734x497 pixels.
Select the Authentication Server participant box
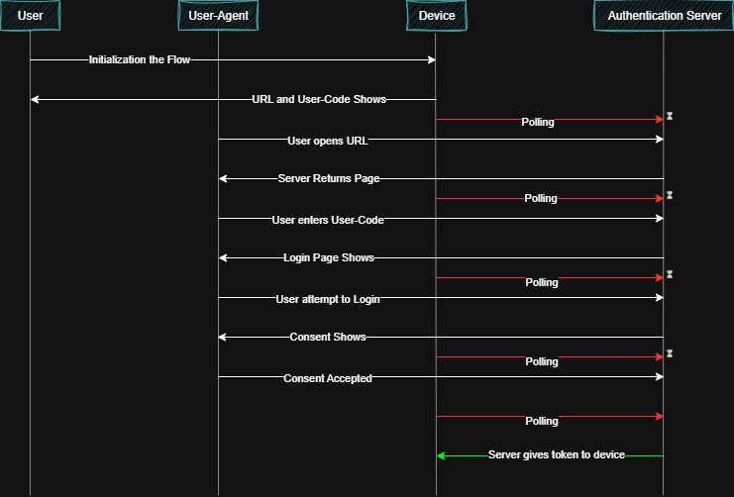663,16
